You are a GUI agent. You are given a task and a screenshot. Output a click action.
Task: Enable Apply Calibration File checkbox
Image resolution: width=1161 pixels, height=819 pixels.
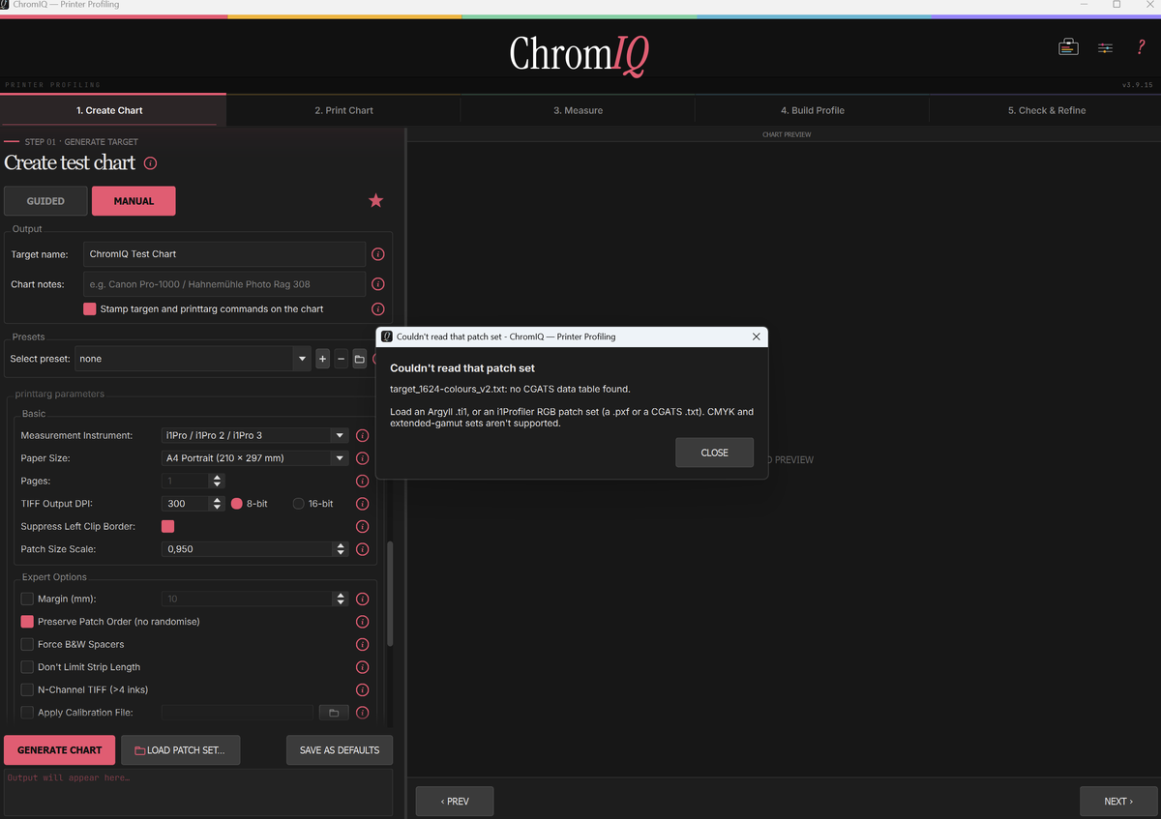click(x=27, y=713)
